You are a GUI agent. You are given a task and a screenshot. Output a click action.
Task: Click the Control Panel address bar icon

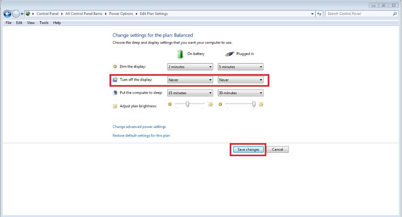point(28,14)
